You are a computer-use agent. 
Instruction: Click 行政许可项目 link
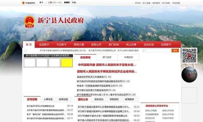tap(168, 118)
